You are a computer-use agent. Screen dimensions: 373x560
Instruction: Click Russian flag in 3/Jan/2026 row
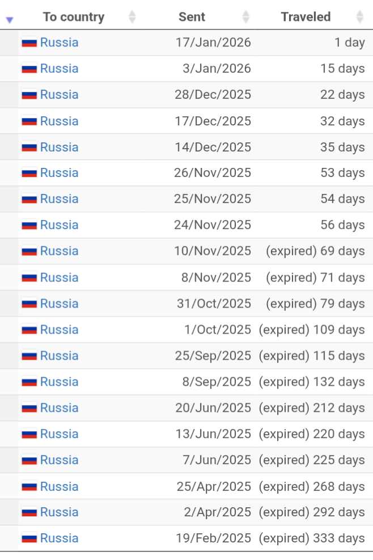29,69
